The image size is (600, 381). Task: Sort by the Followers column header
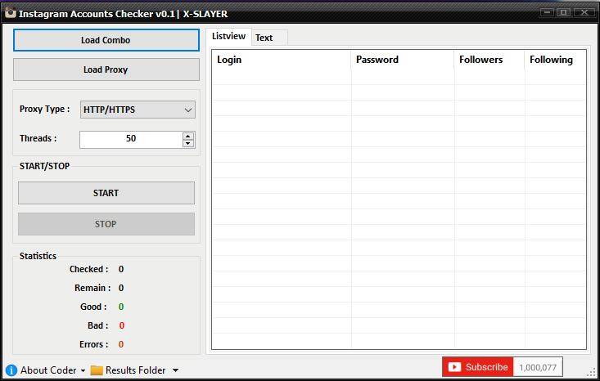[x=489, y=60]
